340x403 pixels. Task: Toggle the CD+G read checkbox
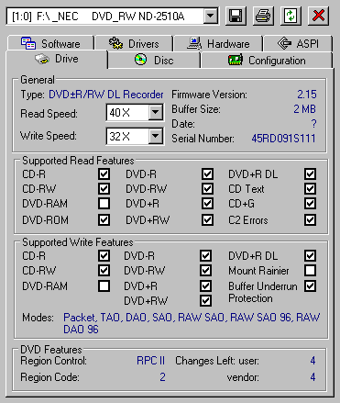[310, 203]
